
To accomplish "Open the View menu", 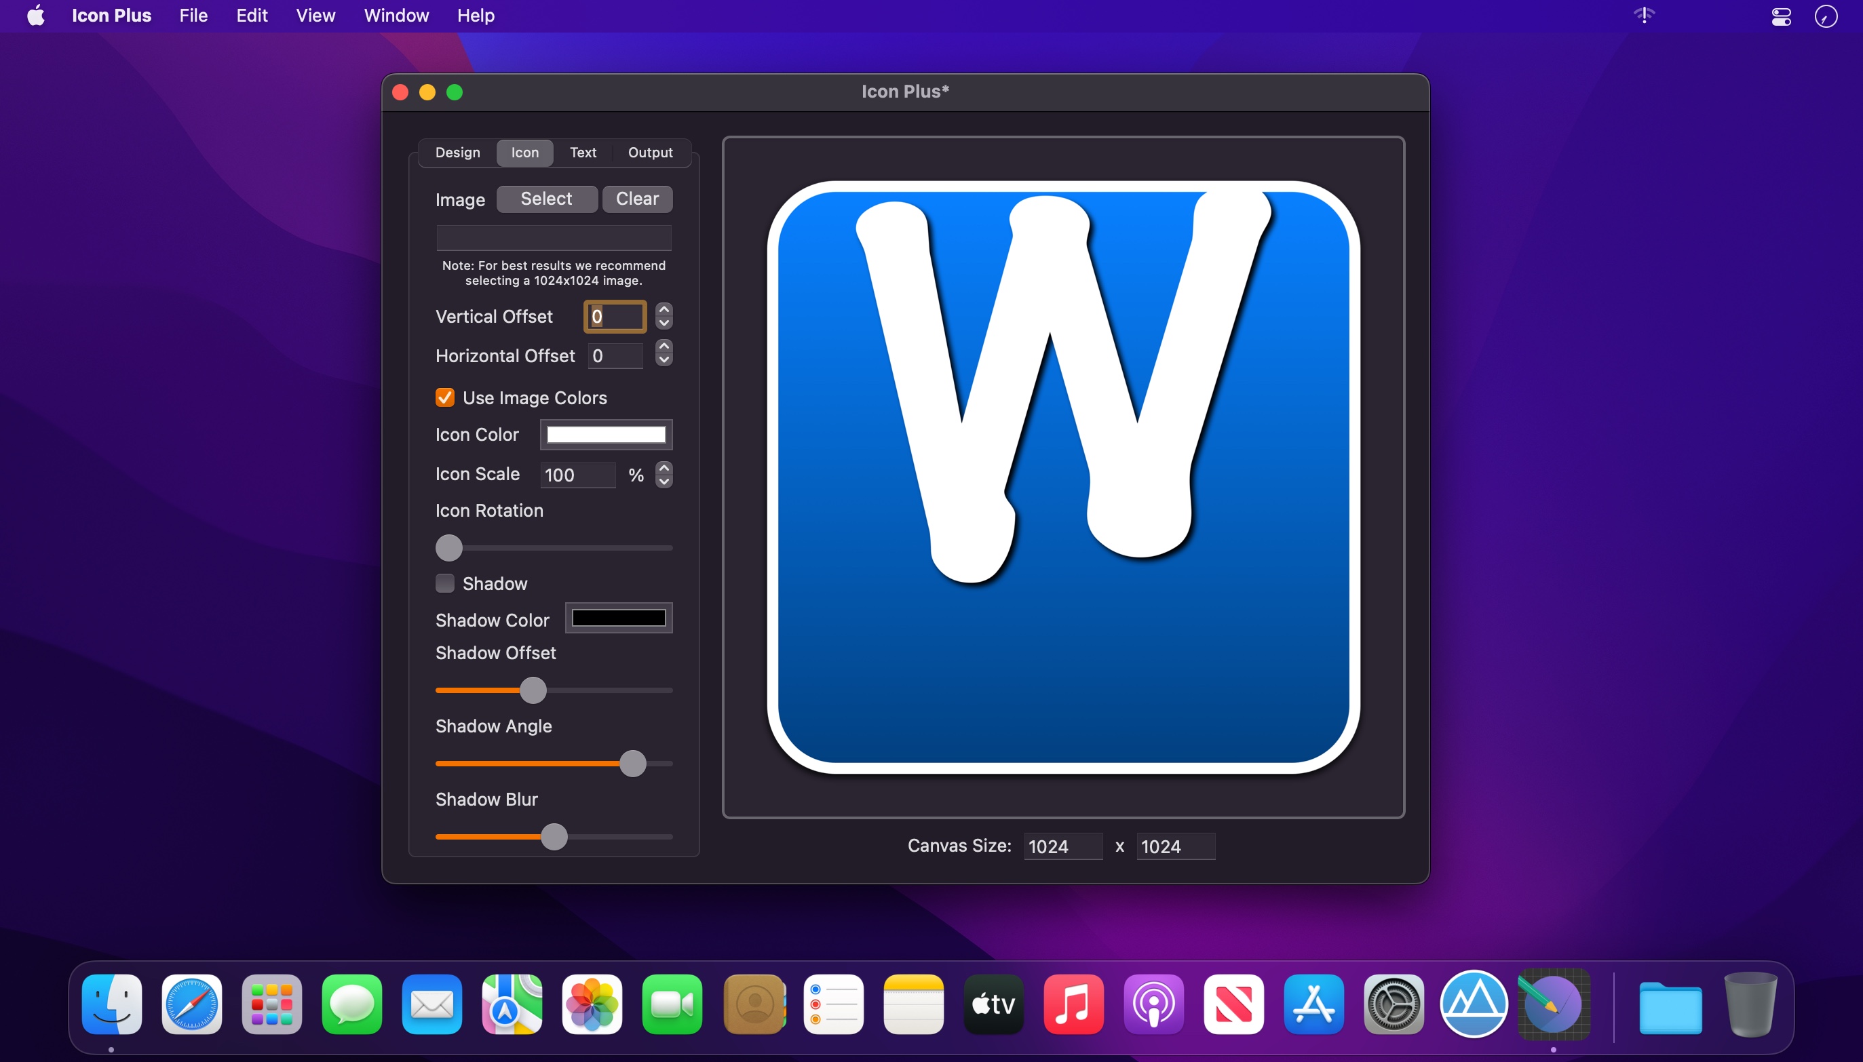I will click(x=315, y=16).
